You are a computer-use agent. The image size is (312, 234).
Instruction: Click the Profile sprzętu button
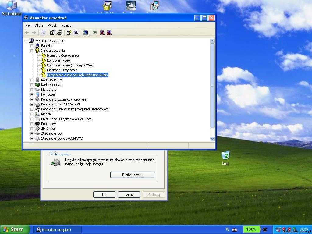click(x=132, y=175)
